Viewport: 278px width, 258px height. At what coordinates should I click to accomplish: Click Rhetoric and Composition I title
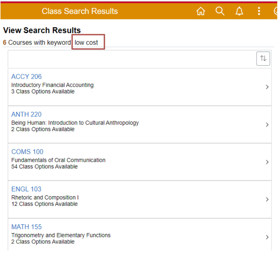coord(45,198)
